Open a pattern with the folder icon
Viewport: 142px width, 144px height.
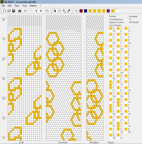point(9,11)
